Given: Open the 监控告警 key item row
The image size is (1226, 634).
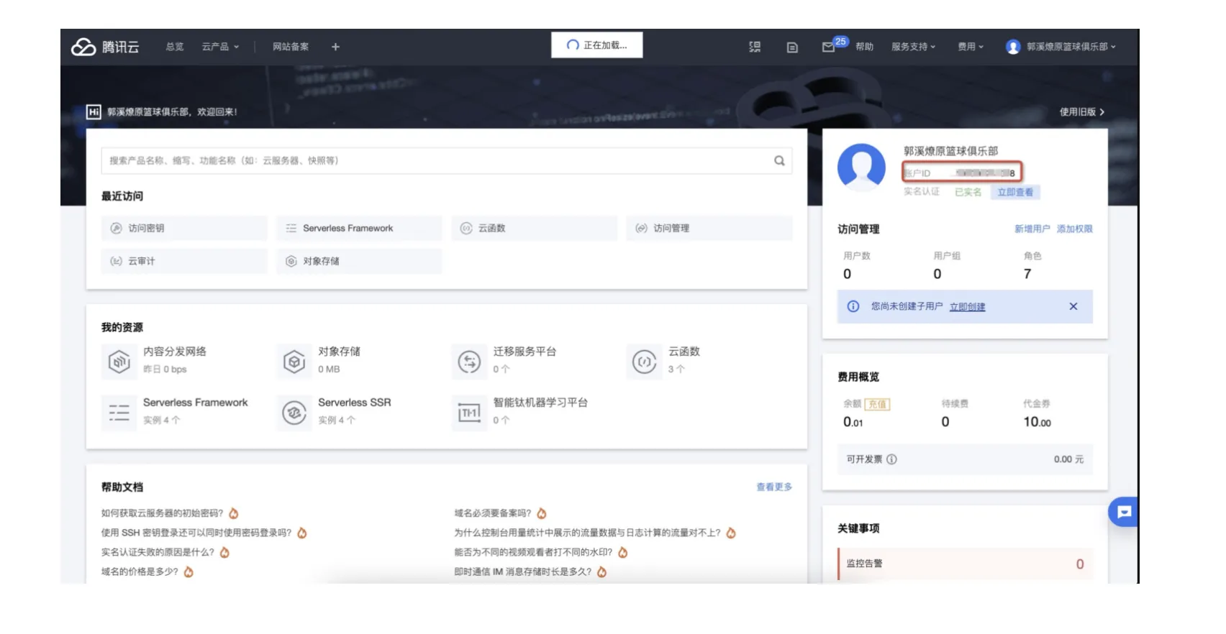Looking at the screenshot, I should [x=965, y=564].
